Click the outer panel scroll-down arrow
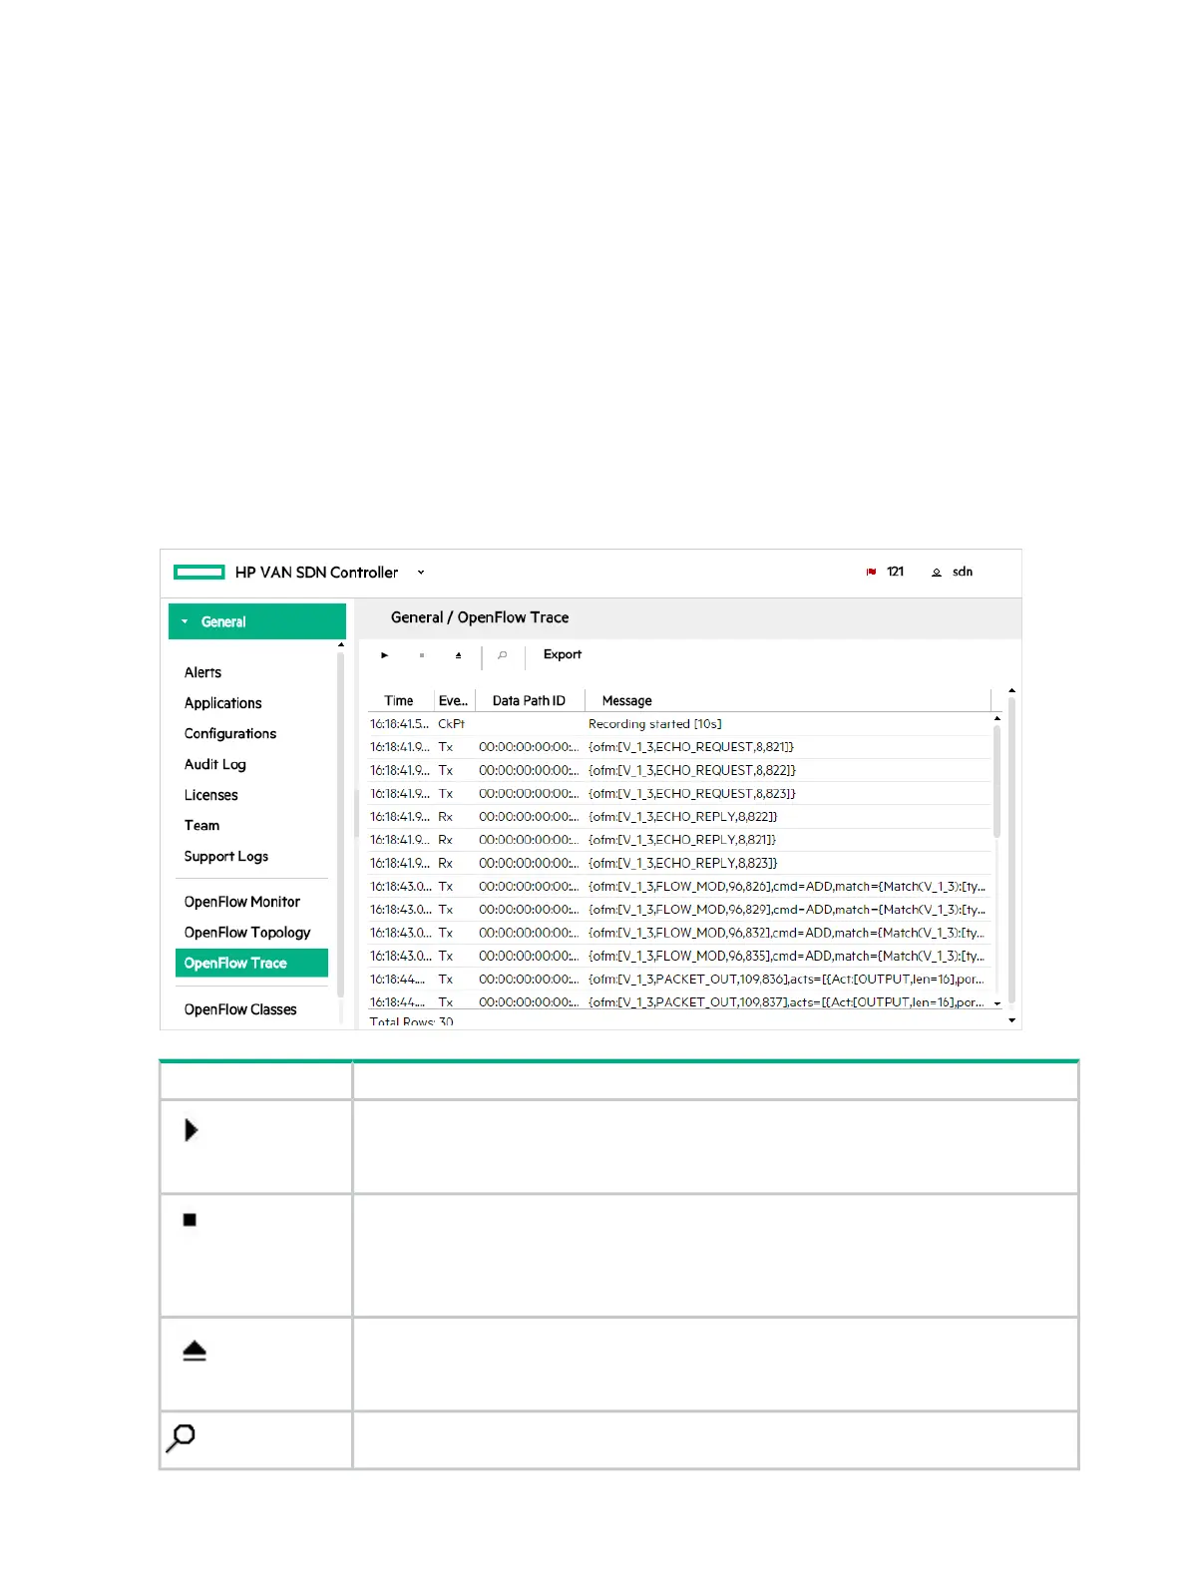 pyautogui.click(x=1012, y=1019)
